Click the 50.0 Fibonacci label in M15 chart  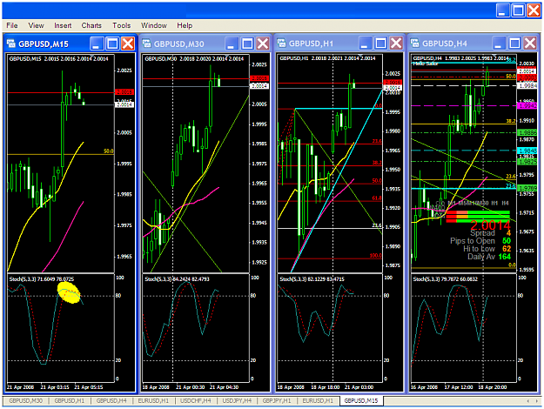click(x=109, y=151)
